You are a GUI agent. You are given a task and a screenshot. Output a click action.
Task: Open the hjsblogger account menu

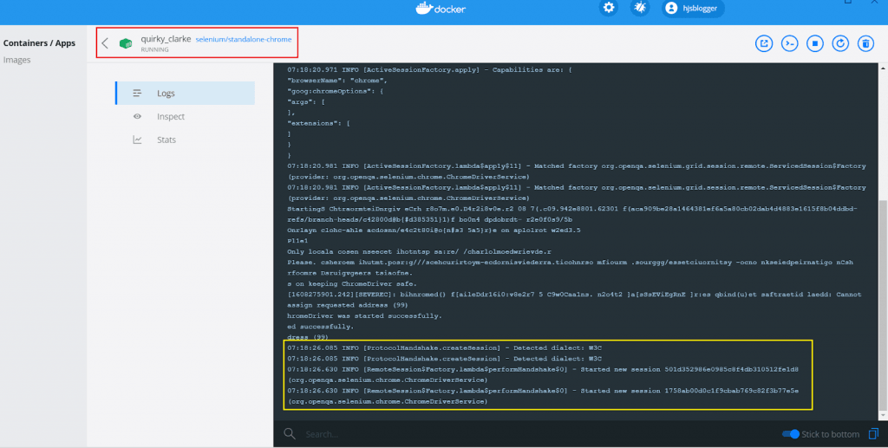point(693,9)
